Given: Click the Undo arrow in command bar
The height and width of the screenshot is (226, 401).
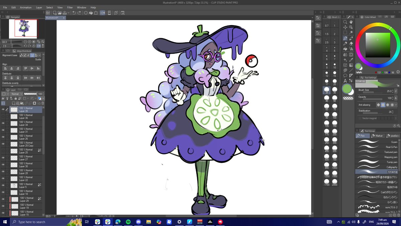Looking at the screenshot, I should coord(74,13).
